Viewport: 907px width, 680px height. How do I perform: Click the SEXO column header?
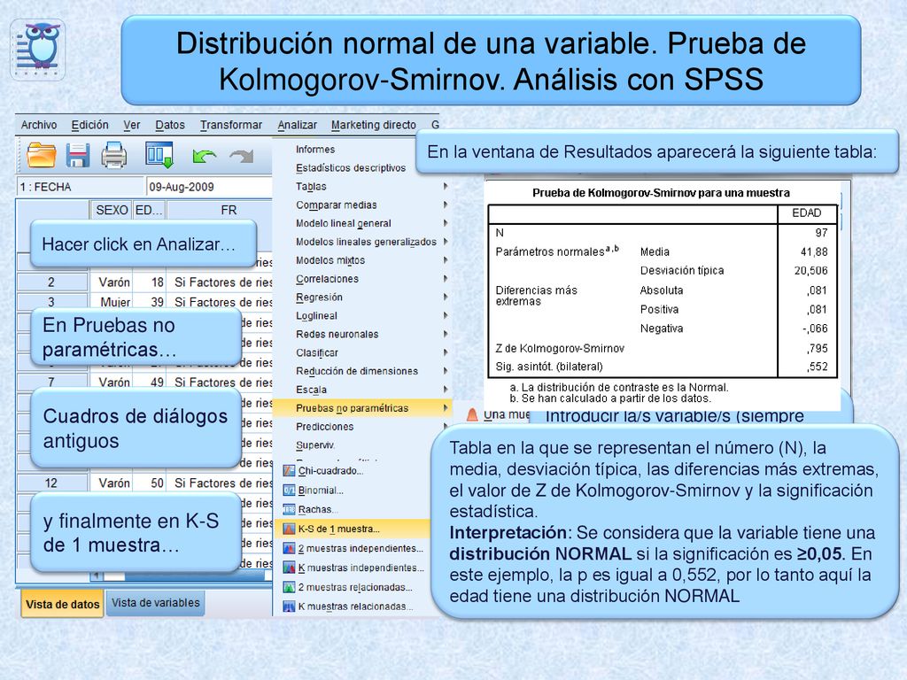click(112, 210)
